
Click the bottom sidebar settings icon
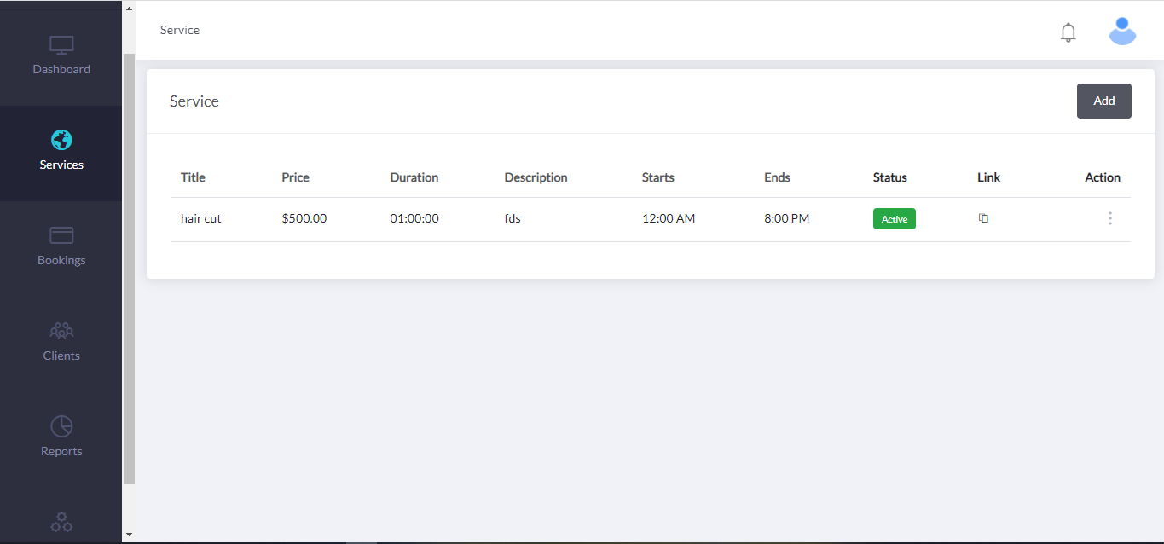pyautogui.click(x=61, y=521)
